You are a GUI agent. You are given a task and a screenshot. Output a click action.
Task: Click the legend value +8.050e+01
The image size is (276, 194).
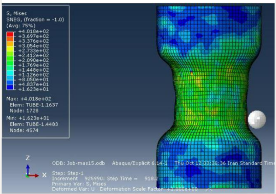click(34, 79)
